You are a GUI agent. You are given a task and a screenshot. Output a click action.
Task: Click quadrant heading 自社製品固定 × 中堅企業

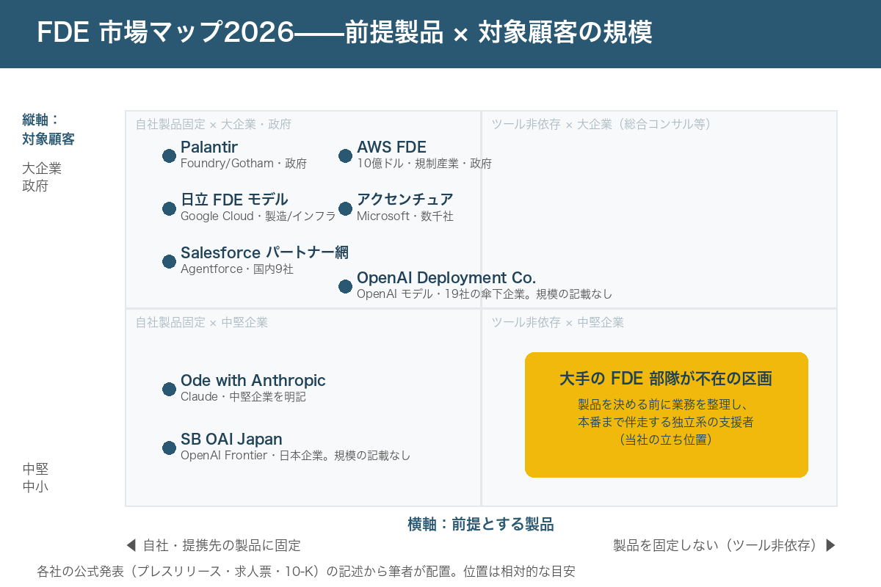pyautogui.click(x=201, y=322)
